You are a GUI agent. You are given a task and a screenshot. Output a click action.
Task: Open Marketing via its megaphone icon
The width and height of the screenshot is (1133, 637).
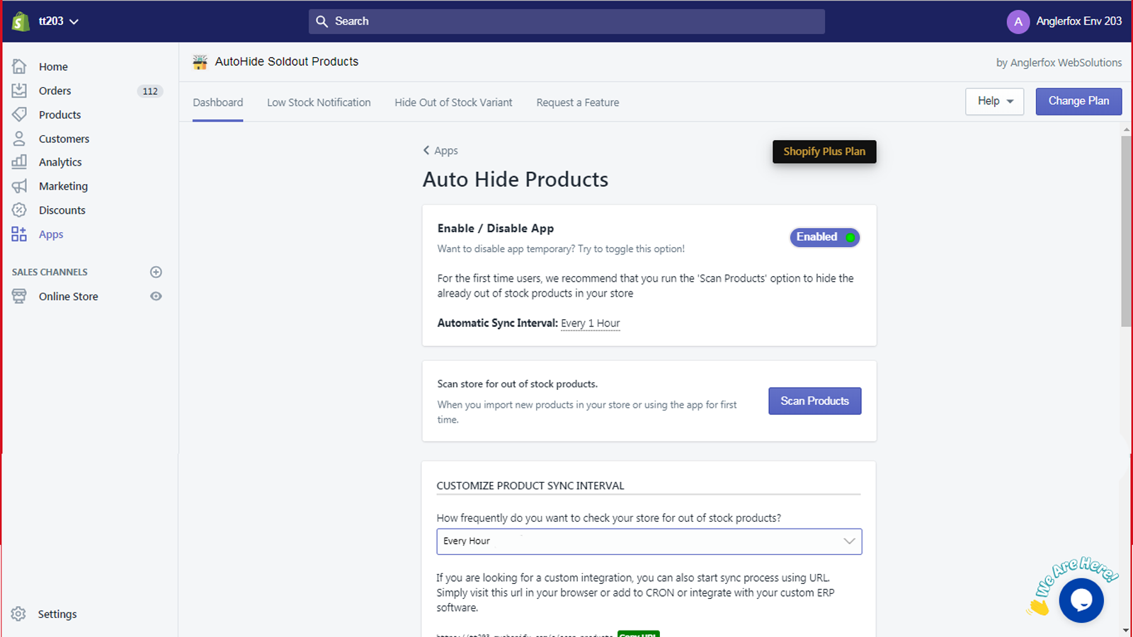[19, 186]
